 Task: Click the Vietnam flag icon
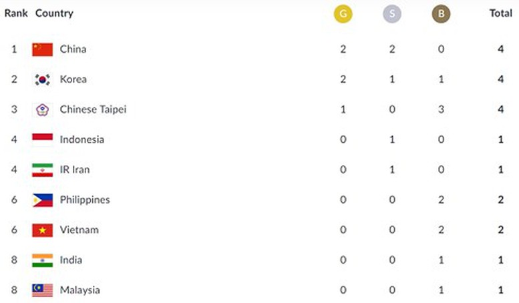click(42, 230)
